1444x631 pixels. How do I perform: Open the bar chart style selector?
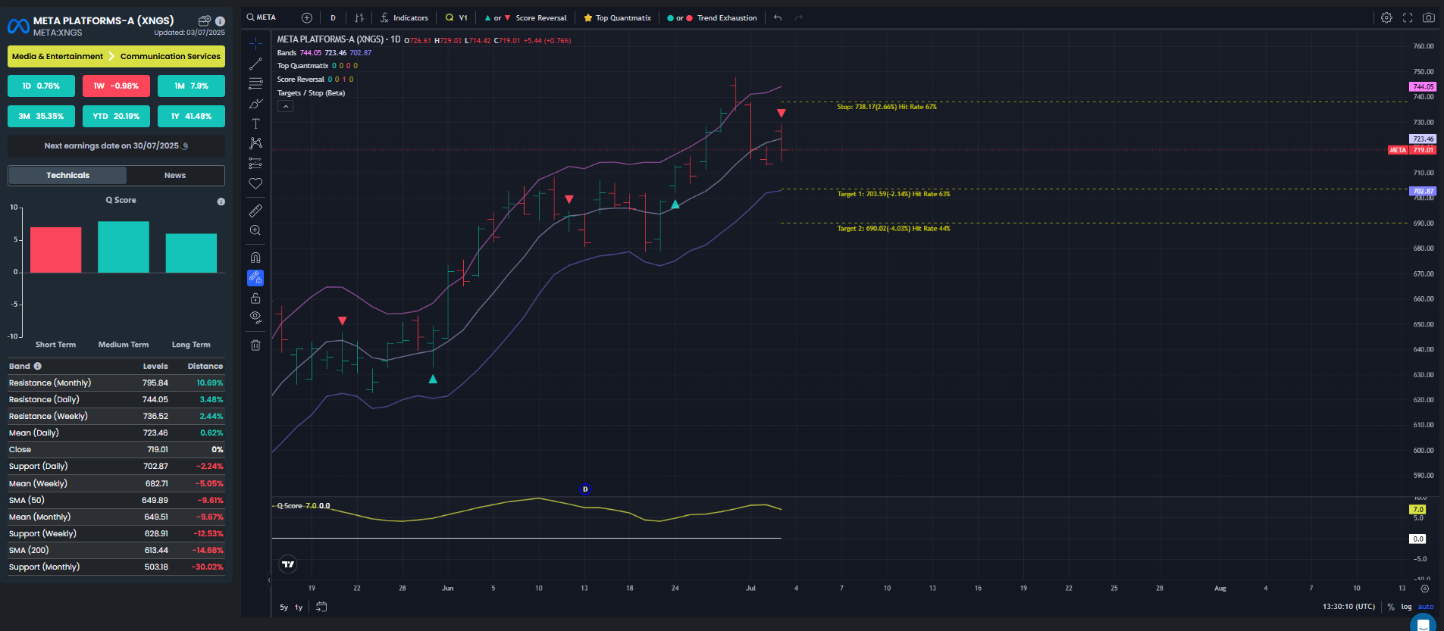coord(359,17)
